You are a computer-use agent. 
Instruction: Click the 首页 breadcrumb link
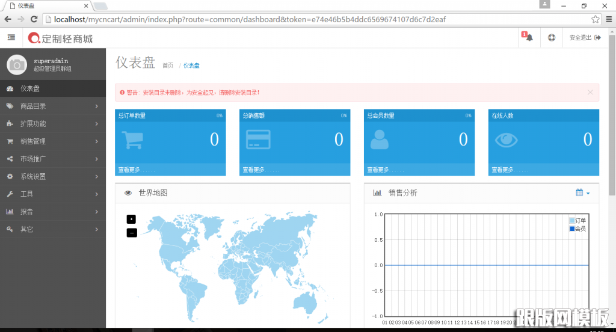point(168,66)
